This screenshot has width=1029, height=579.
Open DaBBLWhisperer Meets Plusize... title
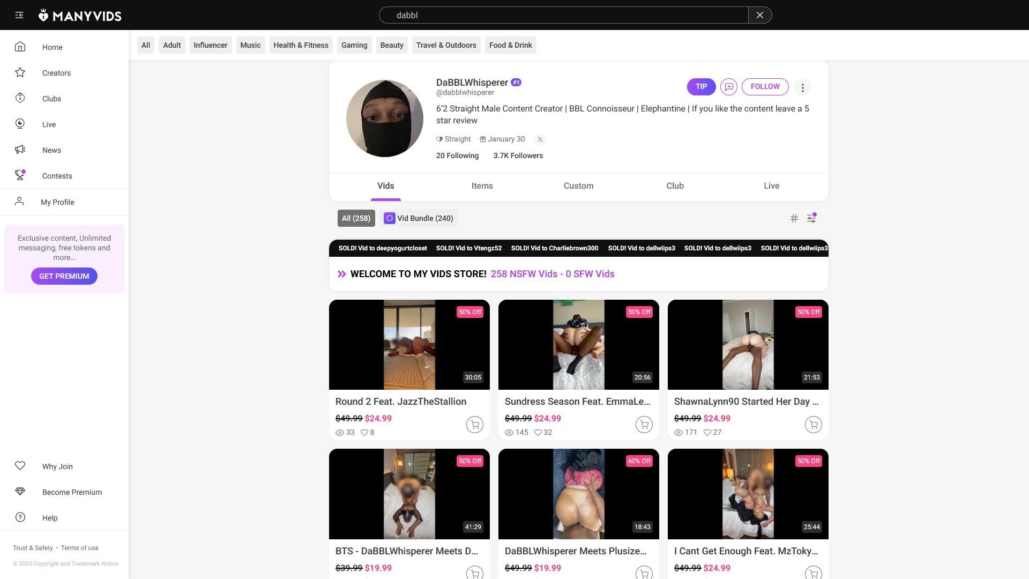[x=576, y=551]
